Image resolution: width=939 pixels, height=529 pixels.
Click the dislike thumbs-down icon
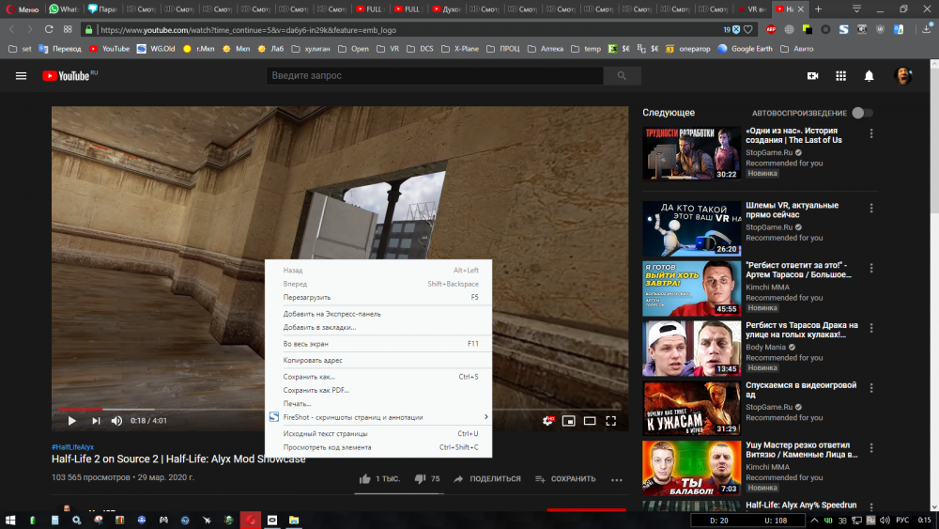point(419,479)
